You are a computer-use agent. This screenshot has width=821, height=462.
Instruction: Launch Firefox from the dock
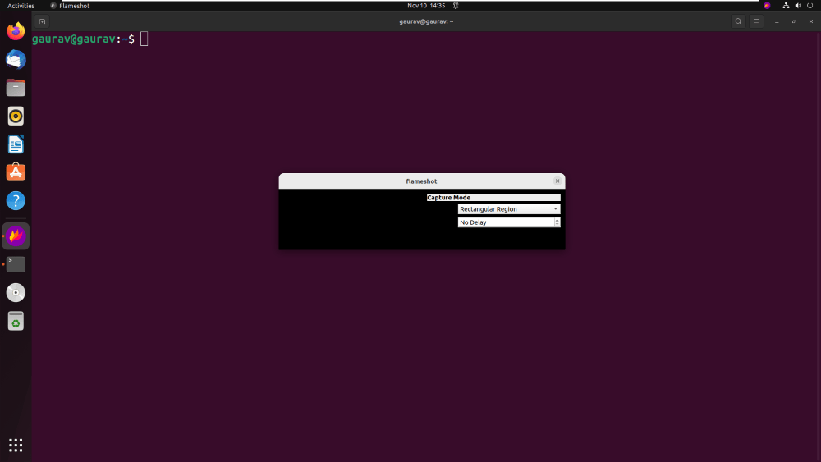click(x=16, y=31)
